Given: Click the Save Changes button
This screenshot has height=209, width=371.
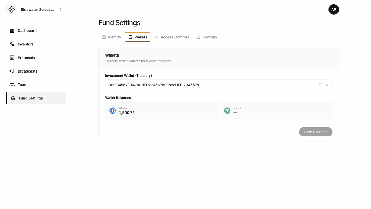Looking at the screenshot, I should pos(316,132).
